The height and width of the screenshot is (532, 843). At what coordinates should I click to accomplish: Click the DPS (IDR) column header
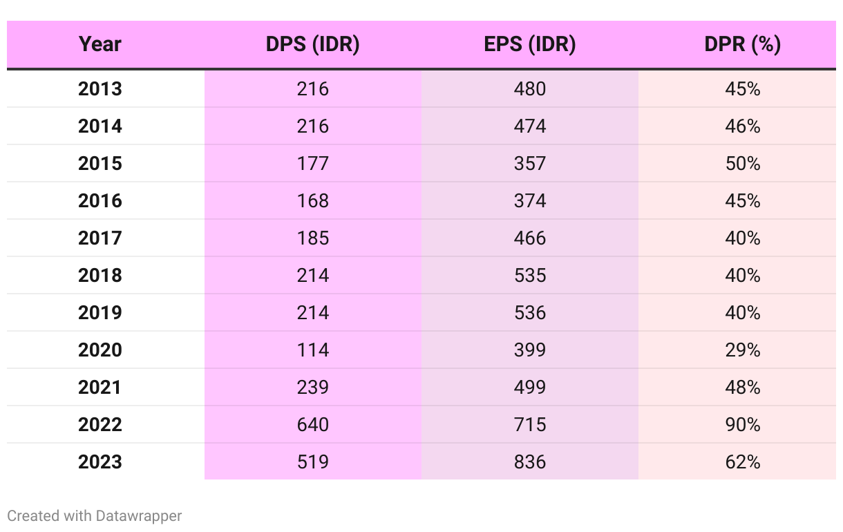click(x=312, y=44)
